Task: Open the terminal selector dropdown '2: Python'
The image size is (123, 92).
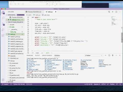Action: click(x=94, y=55)
